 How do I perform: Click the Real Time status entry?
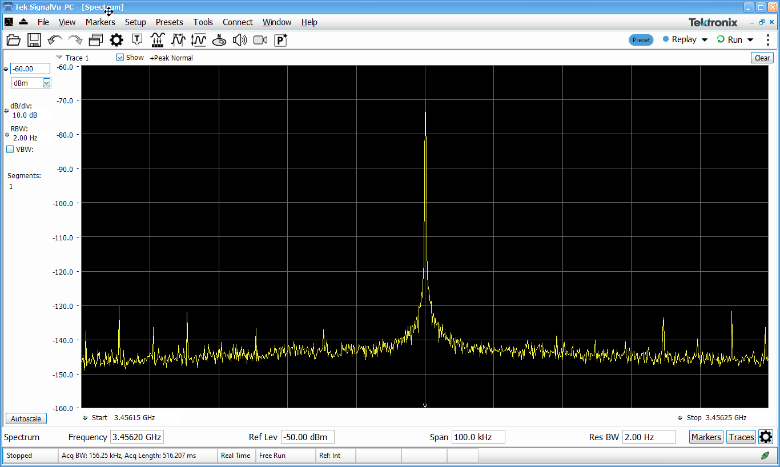(x=235, y=456)
